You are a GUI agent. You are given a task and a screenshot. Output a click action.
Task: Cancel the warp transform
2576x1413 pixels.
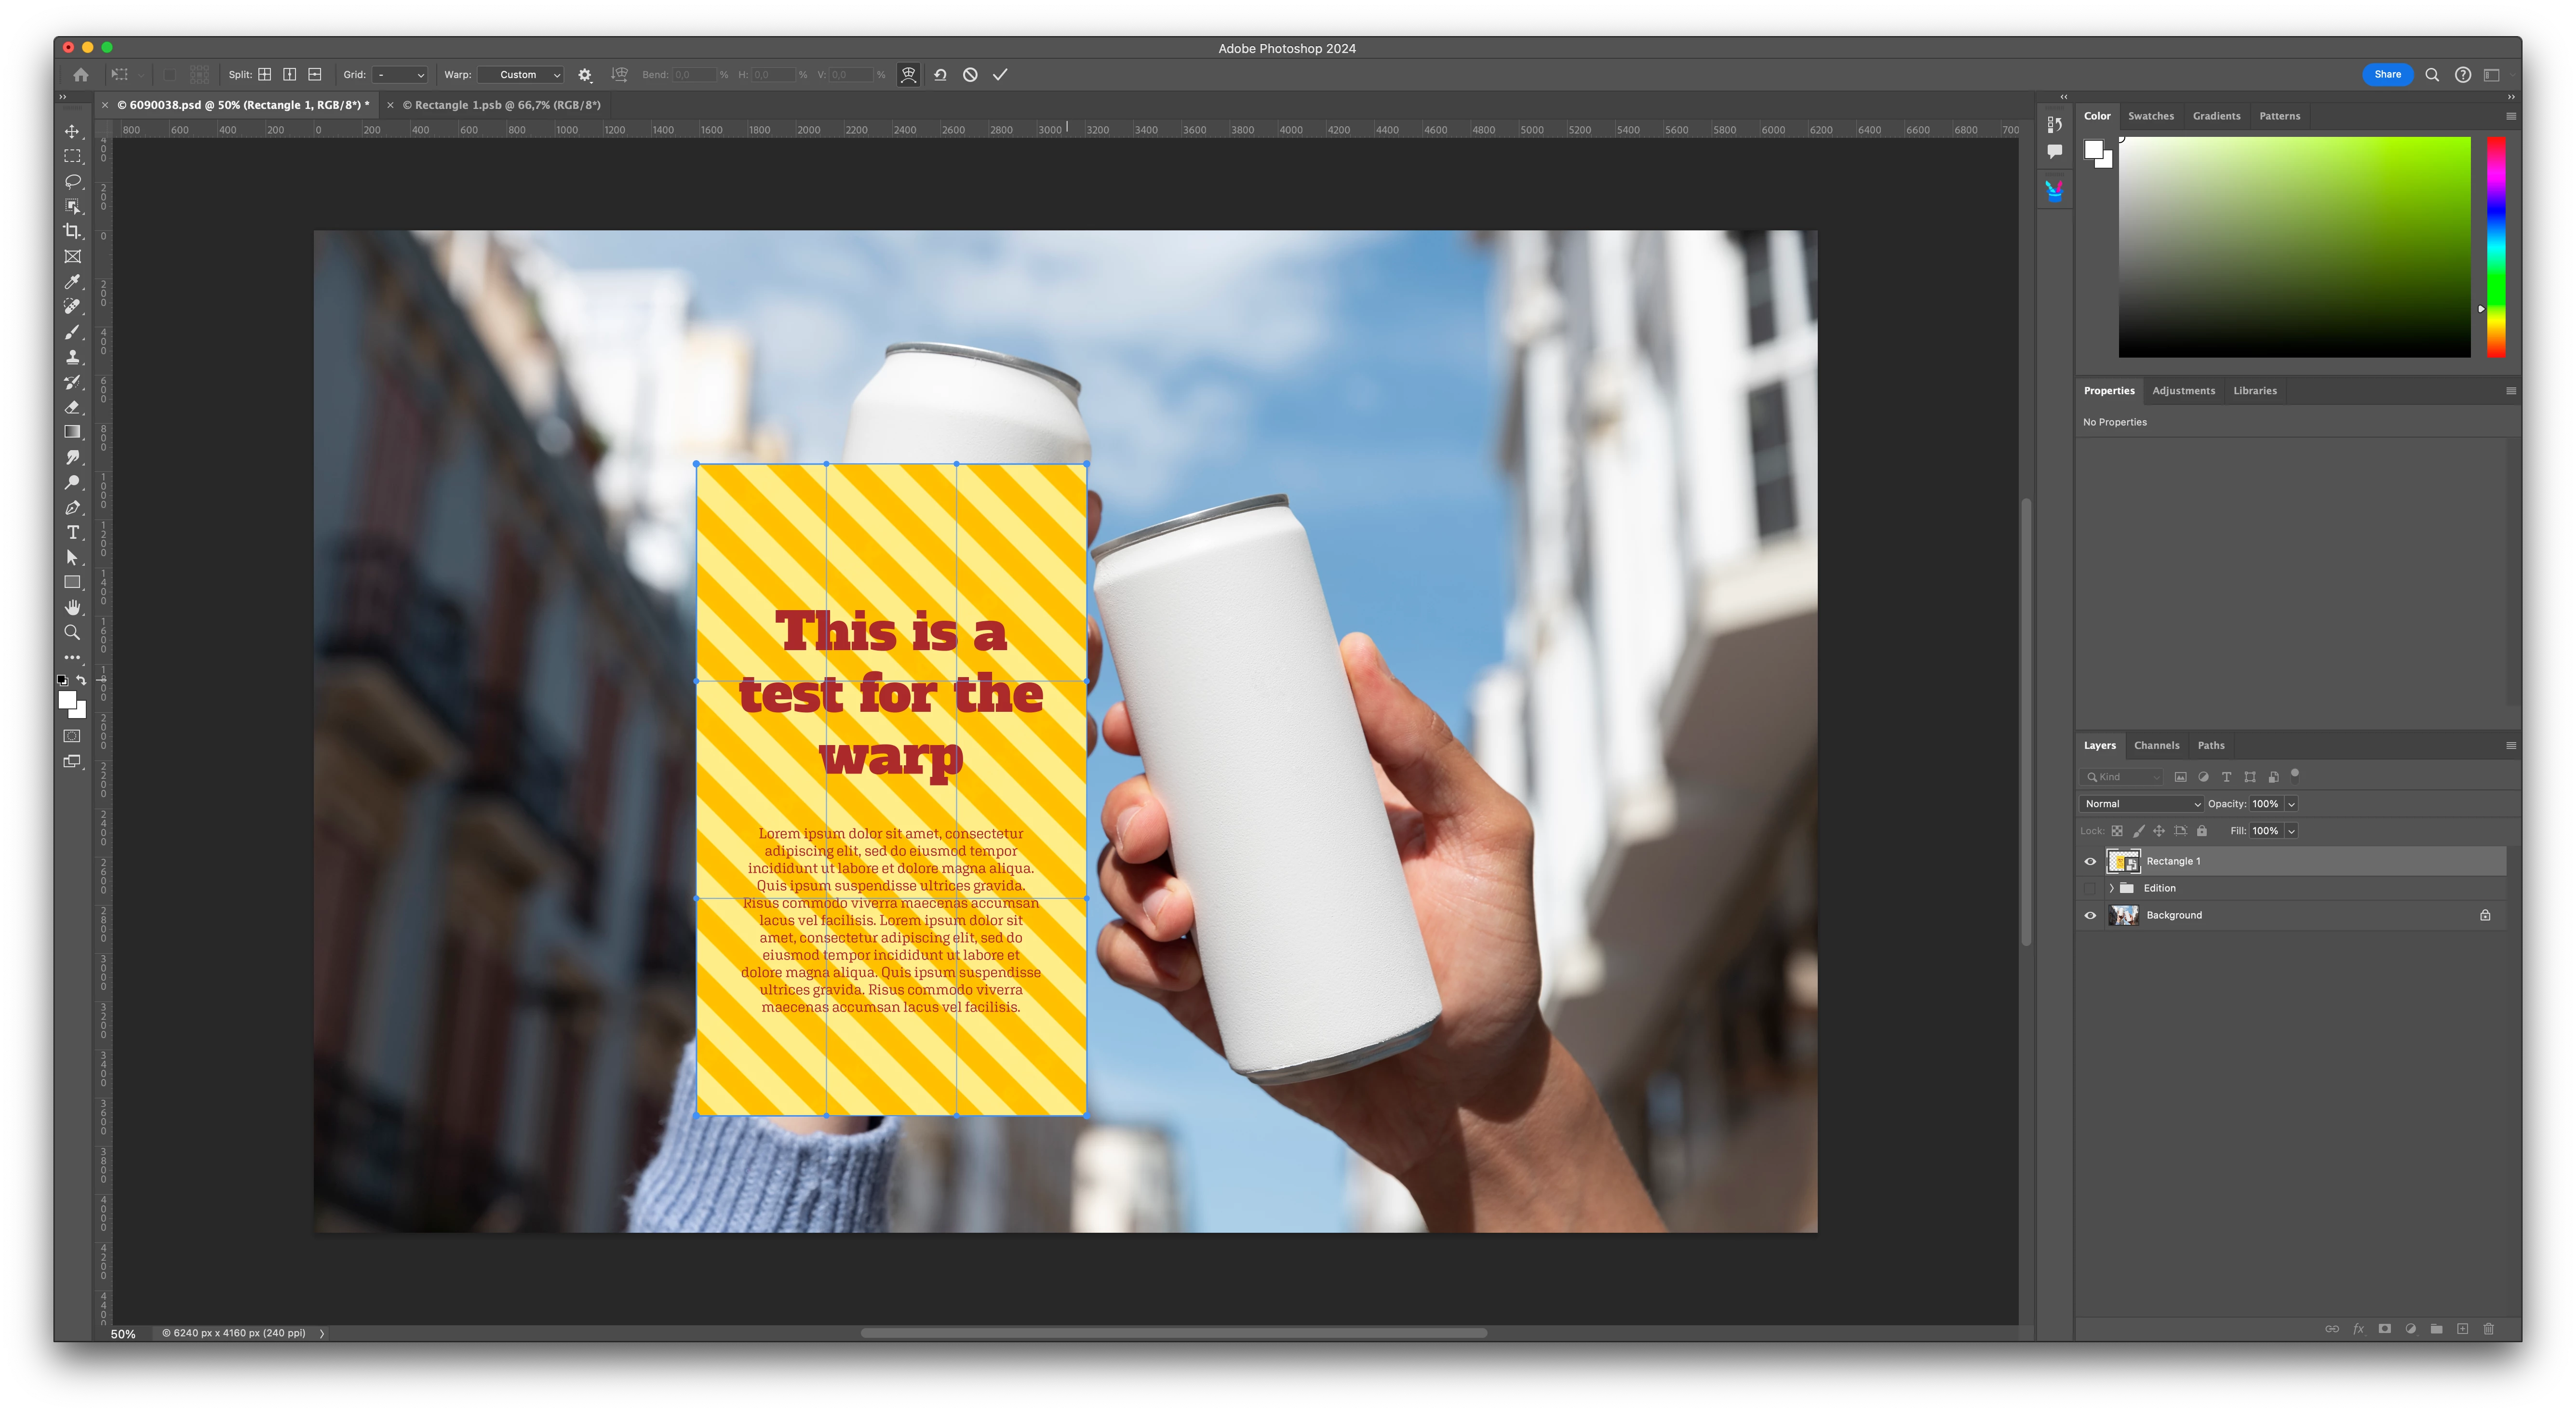click(x=970, y=75)
